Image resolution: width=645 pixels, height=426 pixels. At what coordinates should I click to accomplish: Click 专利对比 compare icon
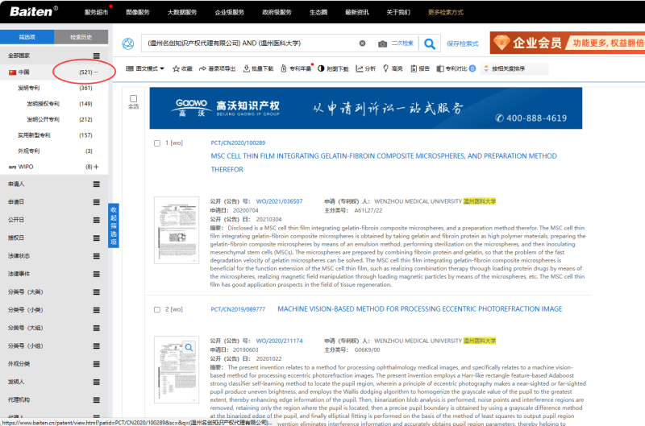(439, 68)
